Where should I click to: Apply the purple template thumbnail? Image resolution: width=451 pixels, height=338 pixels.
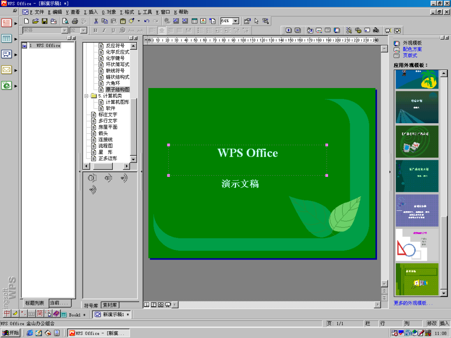[417, 210]
